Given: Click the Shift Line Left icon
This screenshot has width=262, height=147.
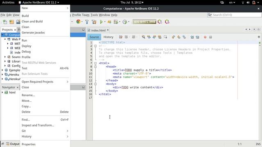Looking at the screenshot, I should click(x=192, y=37).
